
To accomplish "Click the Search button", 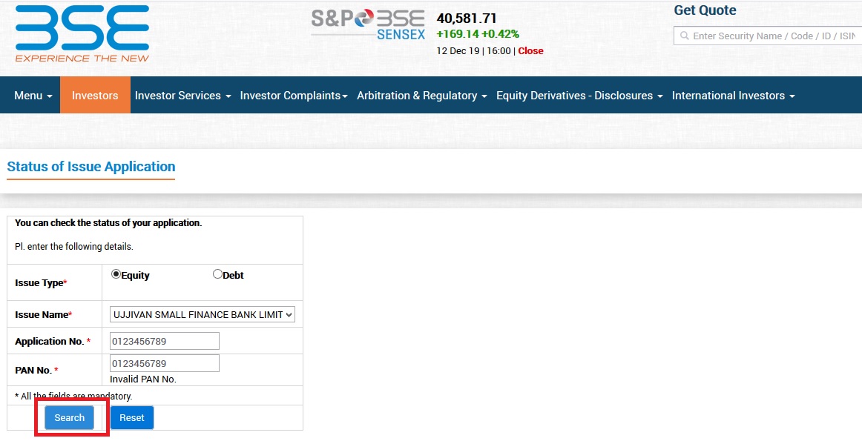I will [69, 418].
